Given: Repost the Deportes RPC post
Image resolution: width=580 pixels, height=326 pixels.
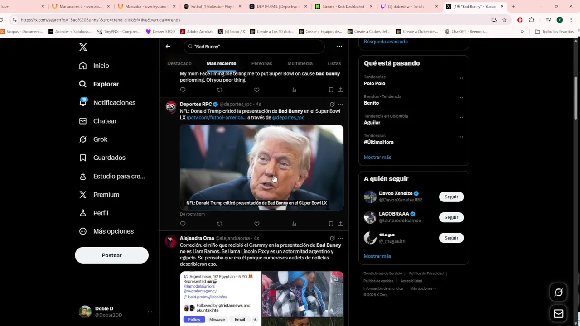Looking at the screenshot, I should [220, 224].
